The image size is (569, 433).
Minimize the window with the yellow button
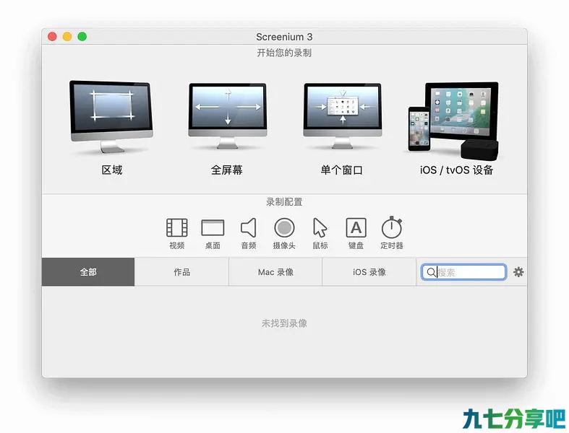67,37
